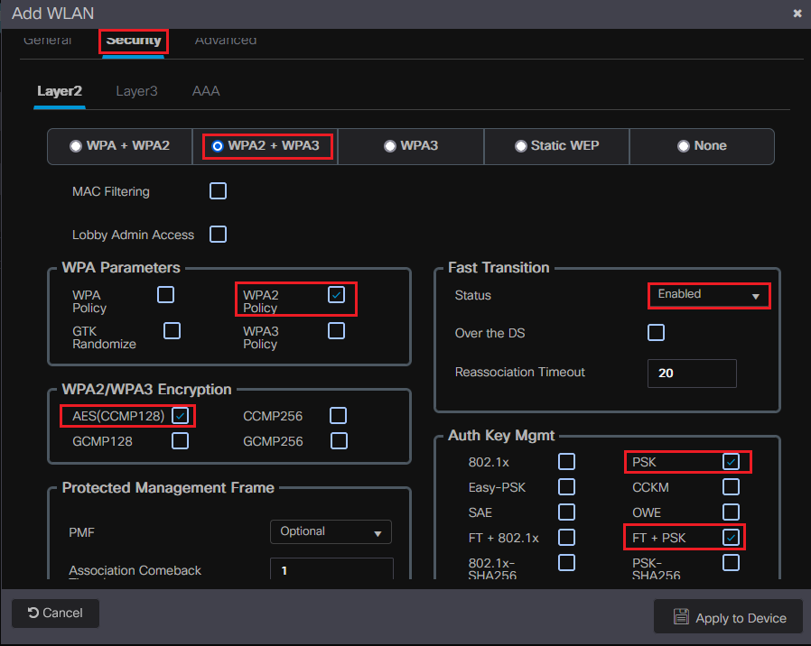
Task: Open the AAA sub-tab
Action: [x=206, y=91]
